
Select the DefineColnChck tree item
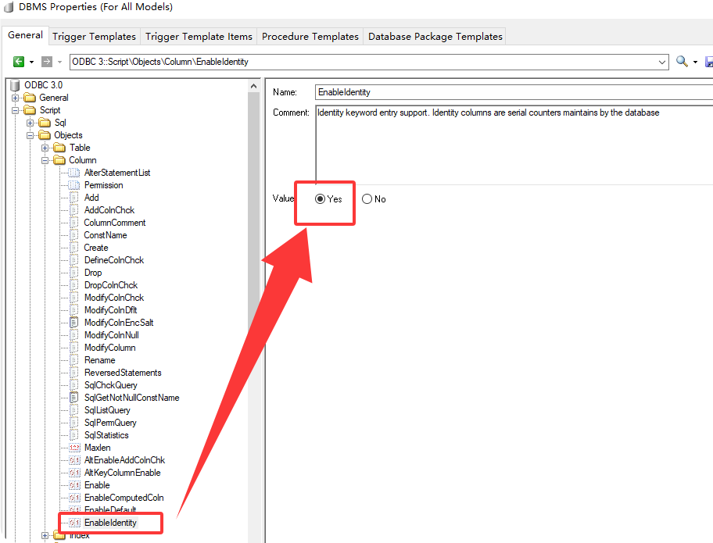click(114, 260)
